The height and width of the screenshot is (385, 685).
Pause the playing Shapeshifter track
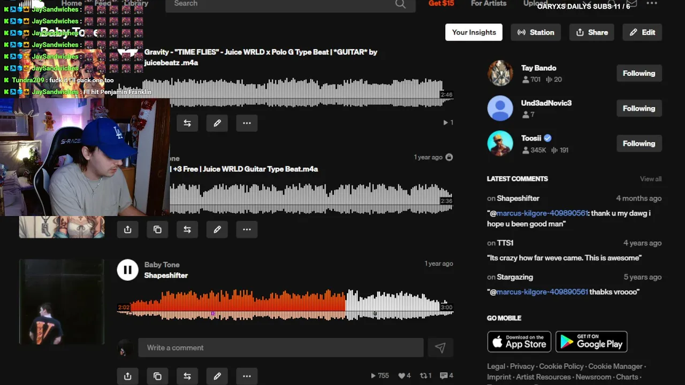pos(127,269)
